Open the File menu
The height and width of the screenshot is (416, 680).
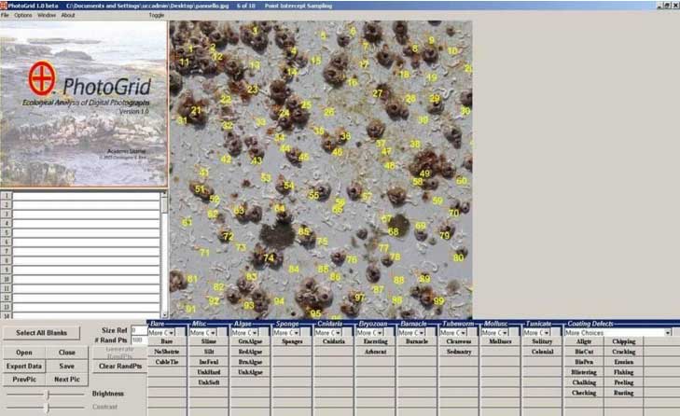click(6, 15)
